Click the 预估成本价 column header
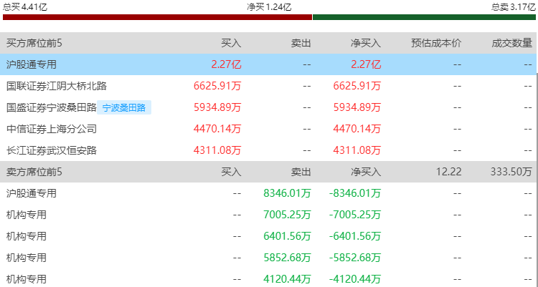 click(x=436, y=43)
